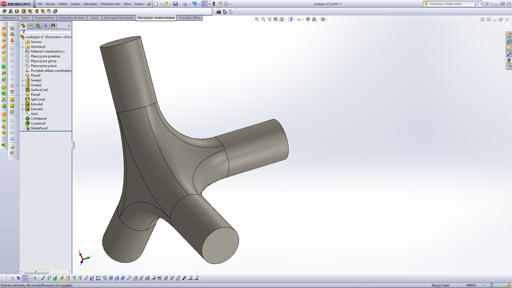
Task: Open the PhotoView 360 menu
Action: tap(110, 4)
